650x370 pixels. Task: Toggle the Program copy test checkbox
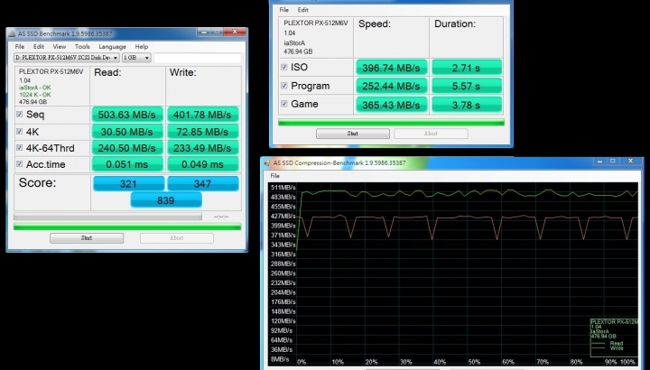pyautogui.click(x=284, y=86)
